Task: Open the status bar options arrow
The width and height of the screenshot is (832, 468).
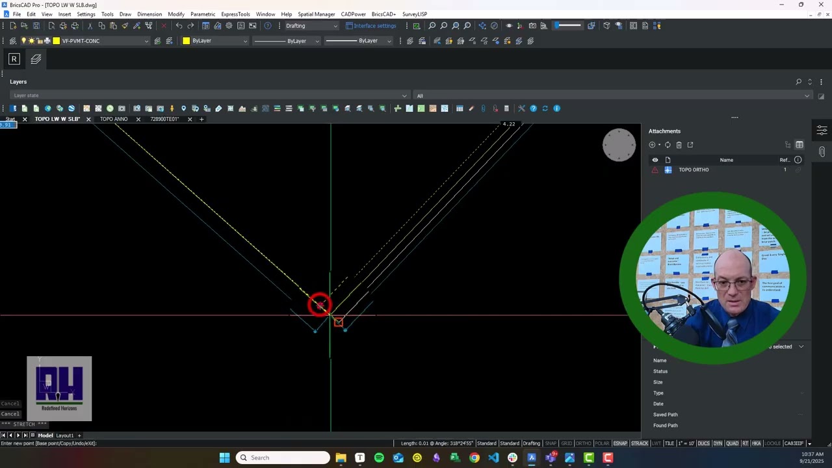Action: (x=809, y=443)
